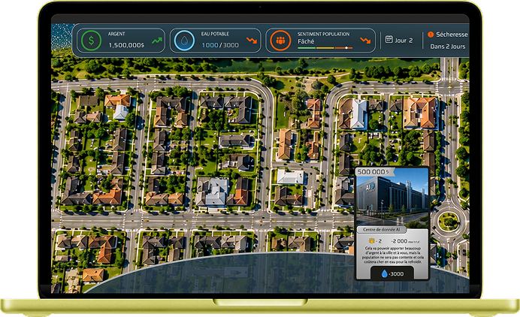The height and width of the screenshot is (317, 520).
Task: Click the orange alert icon beside Sécheresse
Action: point(431,34)
